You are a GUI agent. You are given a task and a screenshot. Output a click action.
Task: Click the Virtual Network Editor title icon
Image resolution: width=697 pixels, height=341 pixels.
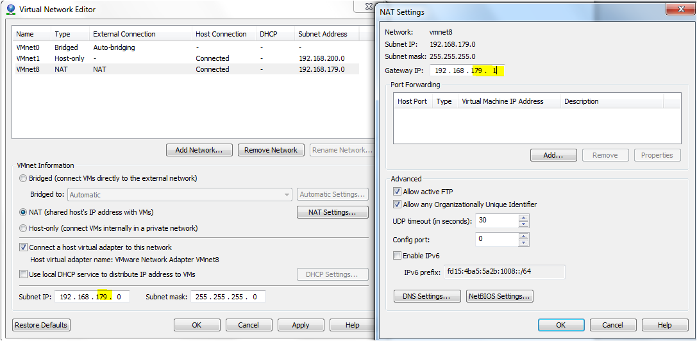11,10
